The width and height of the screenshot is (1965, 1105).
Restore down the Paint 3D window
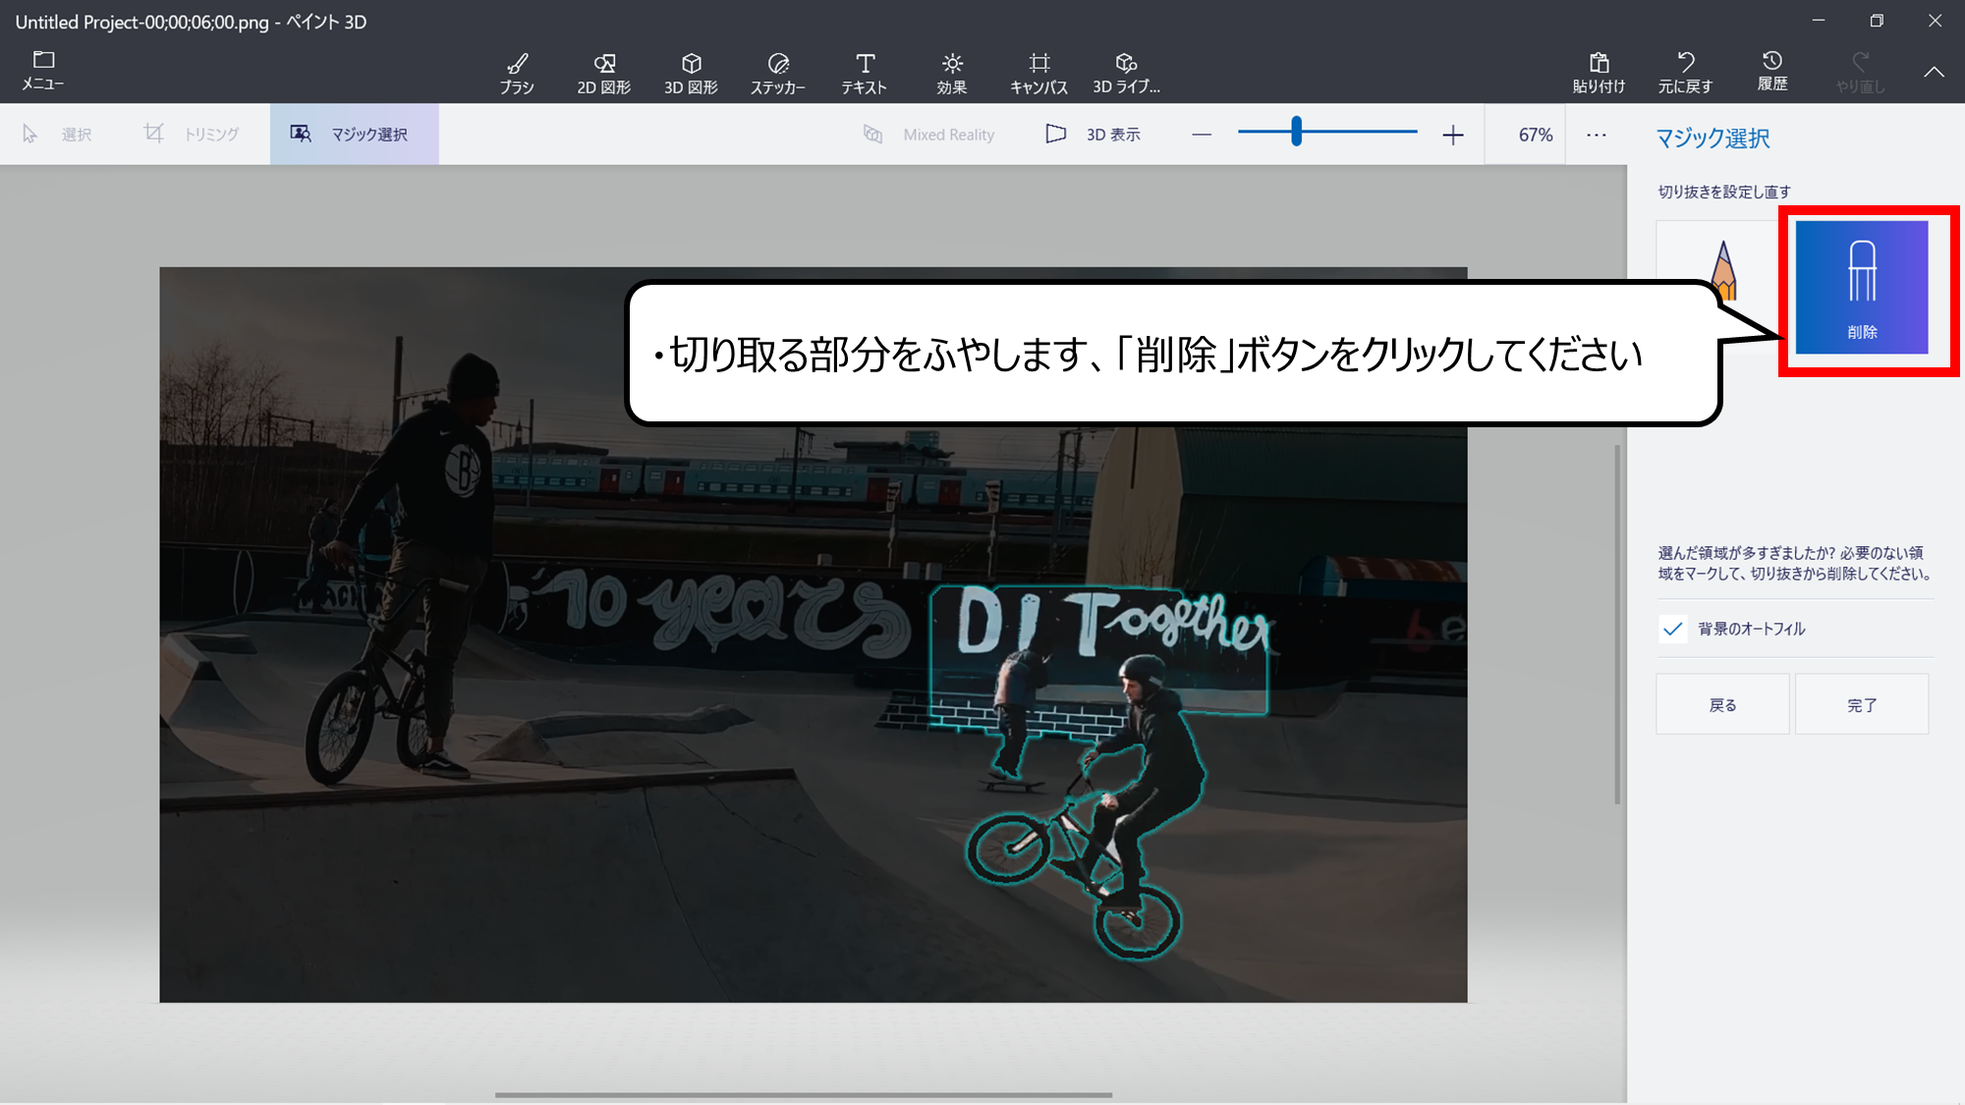[x=1877, y=21]
